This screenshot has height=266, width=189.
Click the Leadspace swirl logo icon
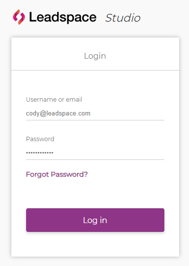[19, 17]
